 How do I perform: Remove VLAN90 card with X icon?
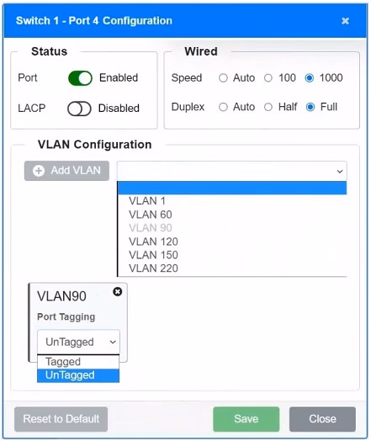pyautogui.click(x=118, y=292)
